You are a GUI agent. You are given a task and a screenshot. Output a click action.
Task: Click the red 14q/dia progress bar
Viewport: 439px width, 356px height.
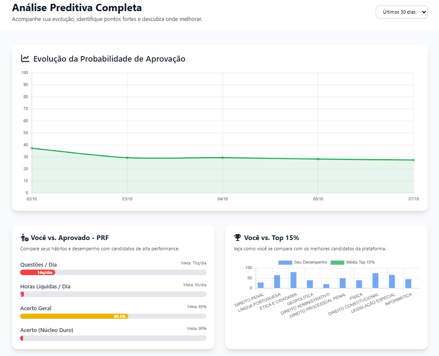pyautogui.click(x=38, y=272)
